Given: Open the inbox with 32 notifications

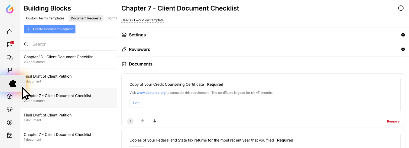Looking at the screenshot, I should (x=10, y=45).
